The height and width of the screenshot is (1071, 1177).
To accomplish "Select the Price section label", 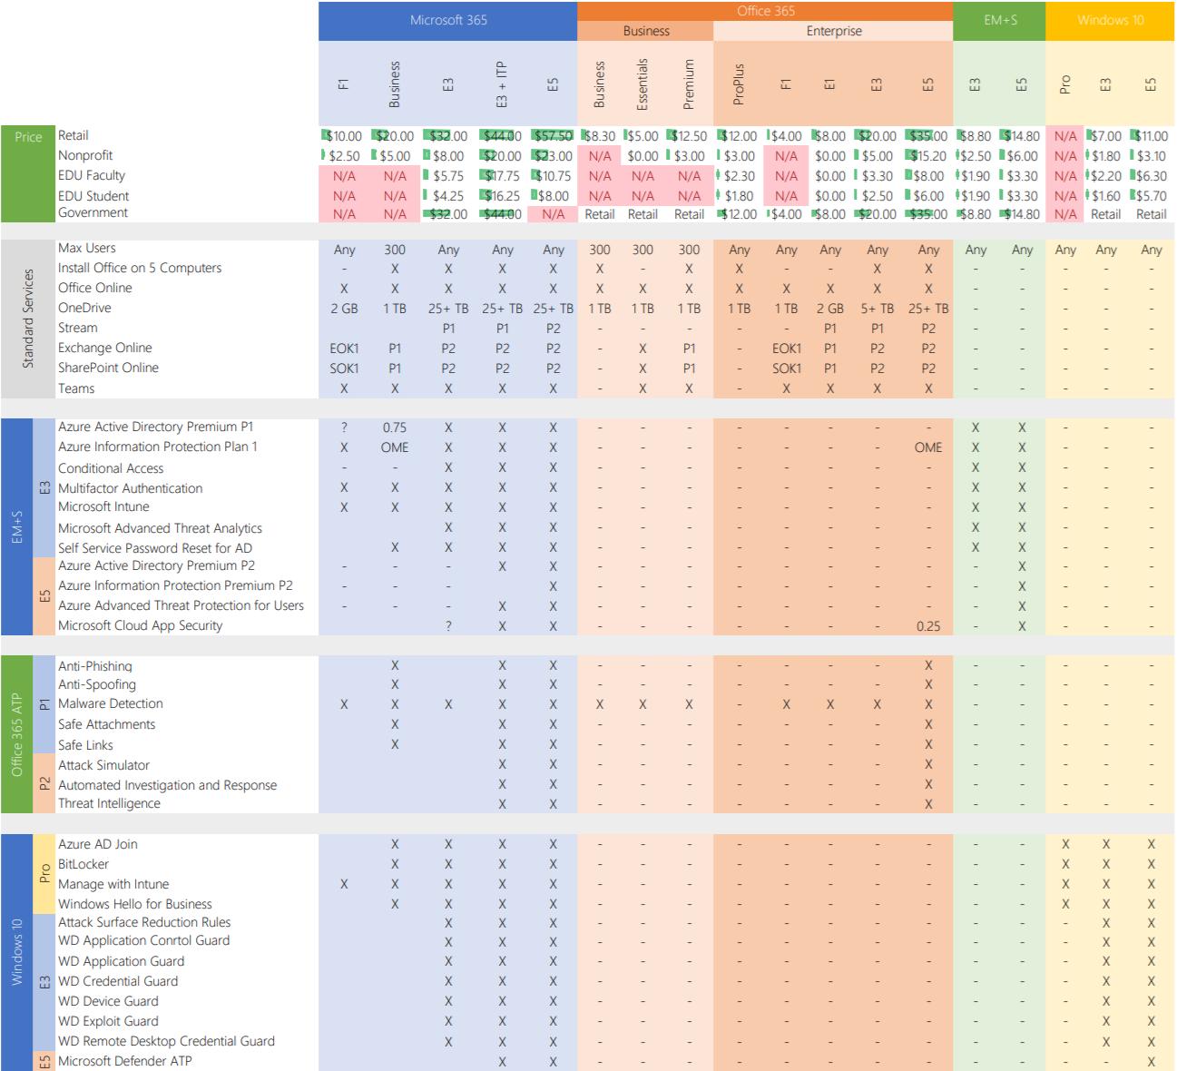I will coord(28,173).
